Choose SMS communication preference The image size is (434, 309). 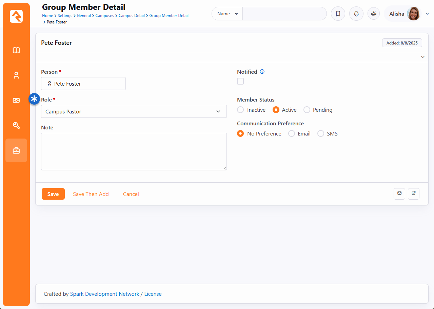321,134
